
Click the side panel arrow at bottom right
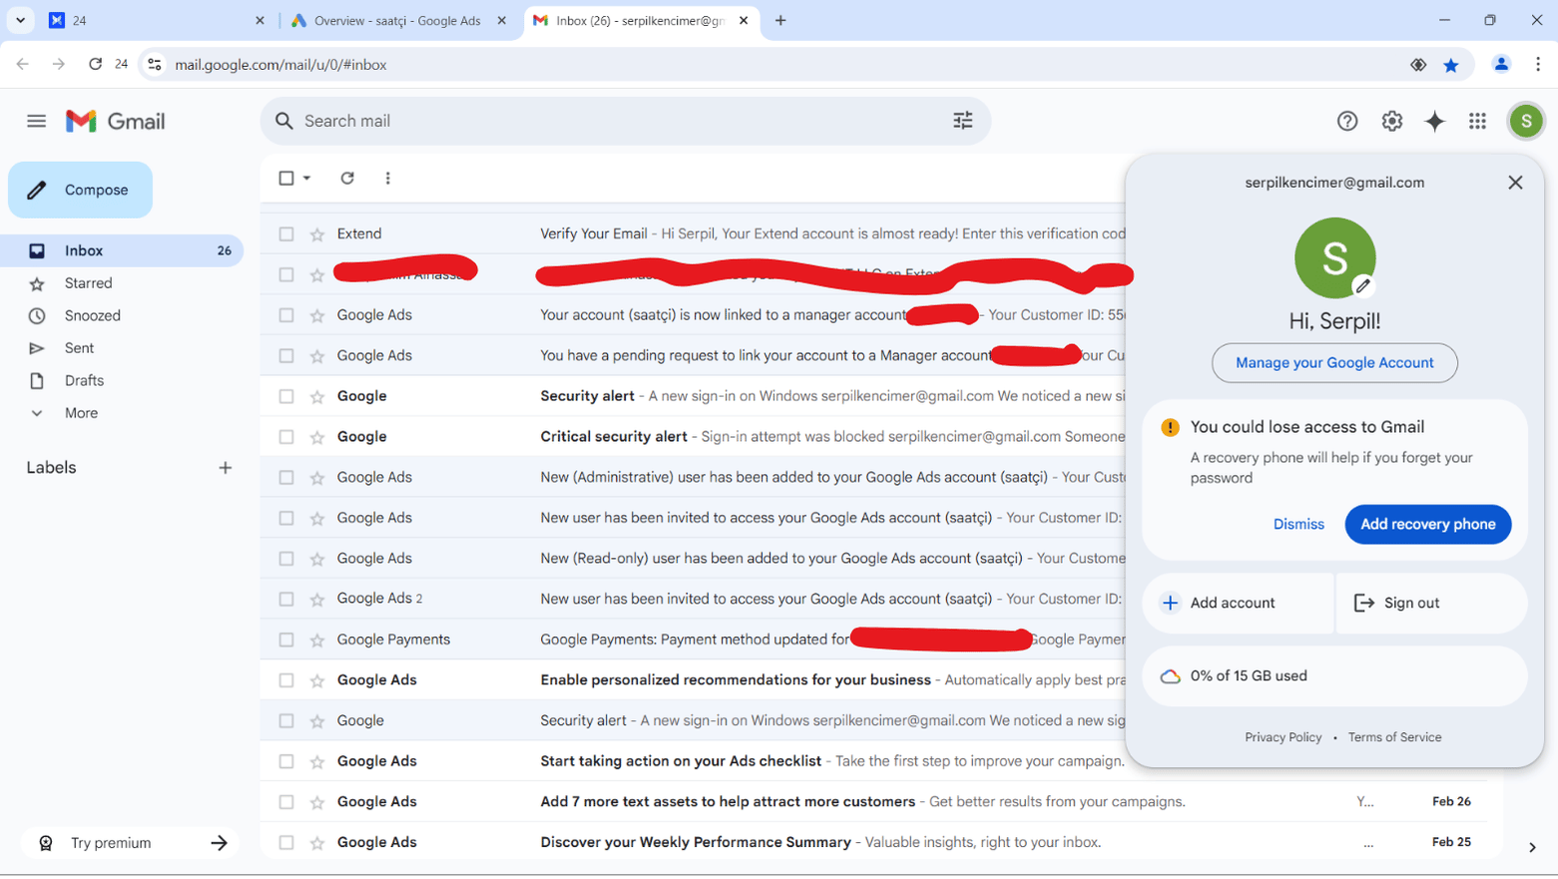(x=1532, y=847)
